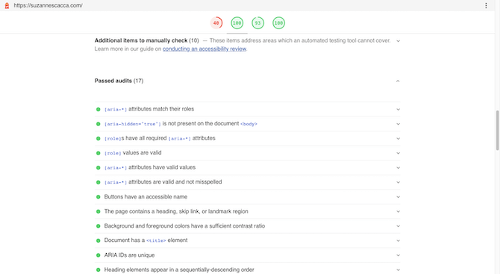This screenshot has height=274, width=500.
Task: Collapse the Passed audits section chevron
Action: [x=398, y=81]
